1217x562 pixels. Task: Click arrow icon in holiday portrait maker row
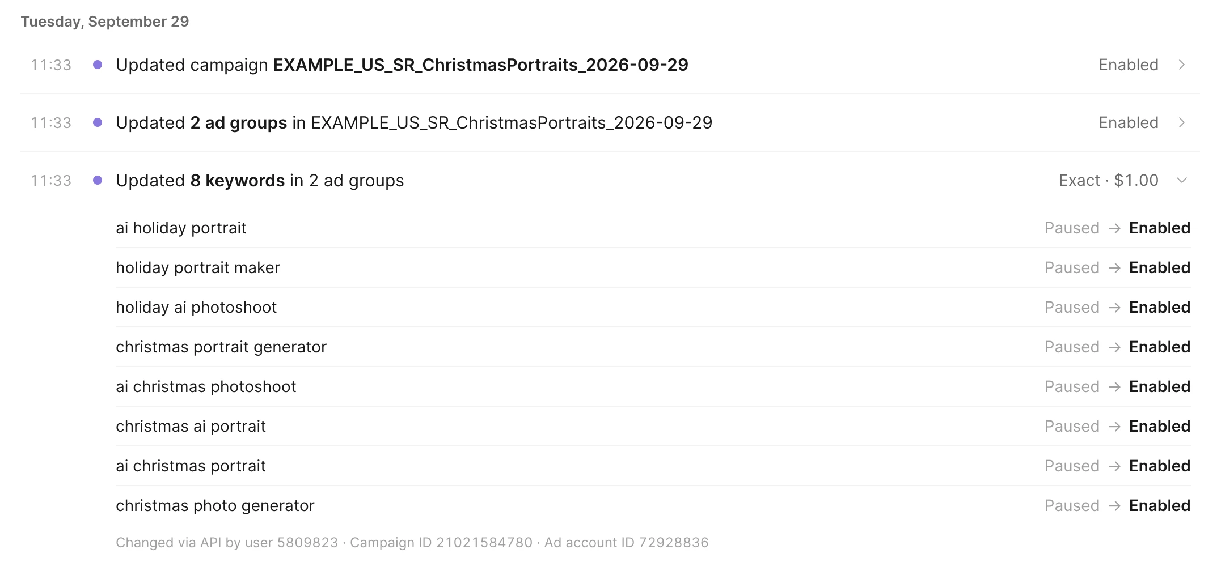pyautogui.click(x=1114, y=268)
